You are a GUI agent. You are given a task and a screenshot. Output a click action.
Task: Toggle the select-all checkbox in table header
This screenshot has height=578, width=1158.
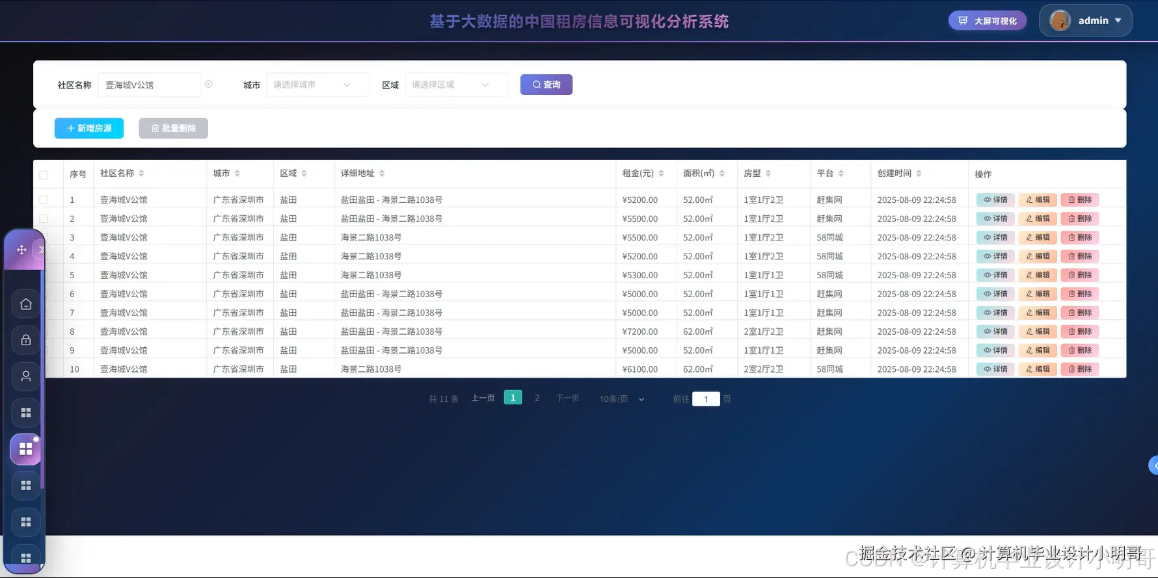44,174
